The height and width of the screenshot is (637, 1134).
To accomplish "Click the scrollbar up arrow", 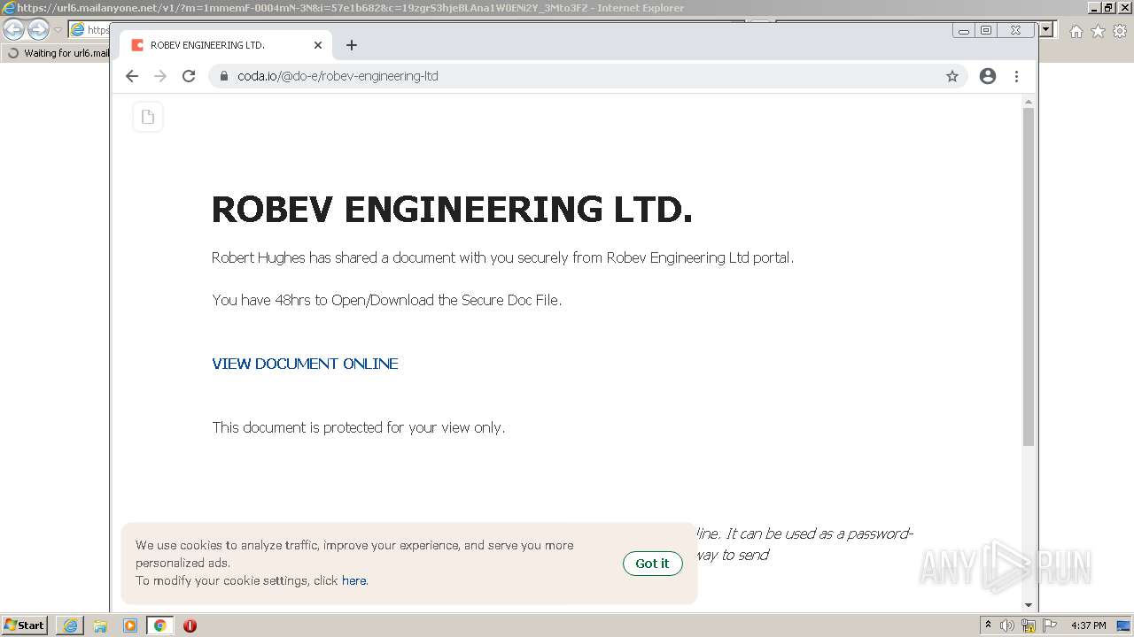I will (1029, 102).
